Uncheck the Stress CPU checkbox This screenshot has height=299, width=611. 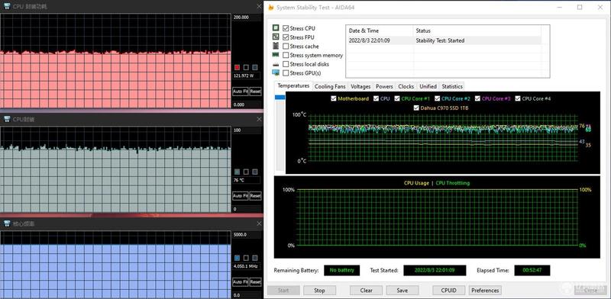286,28
